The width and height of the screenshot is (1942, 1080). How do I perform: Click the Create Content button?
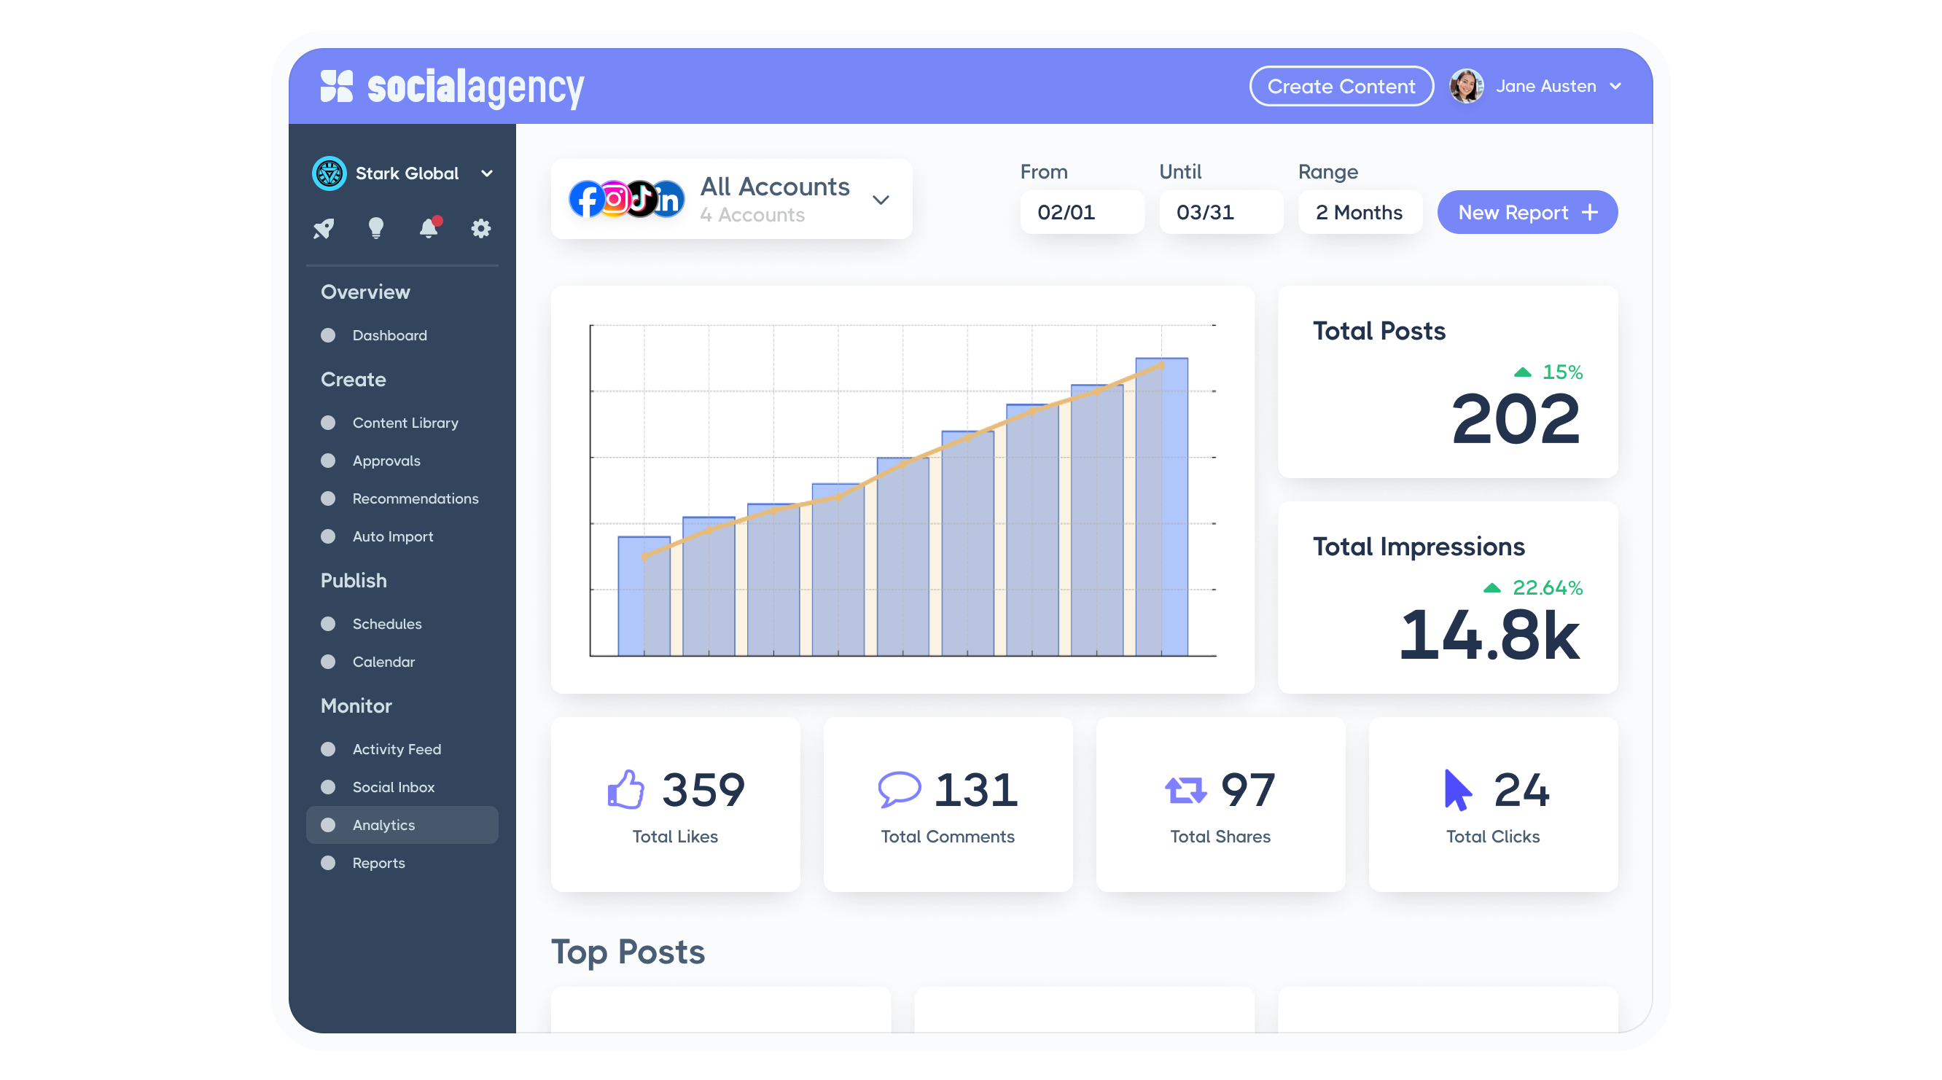click(x=1341, y=86)
